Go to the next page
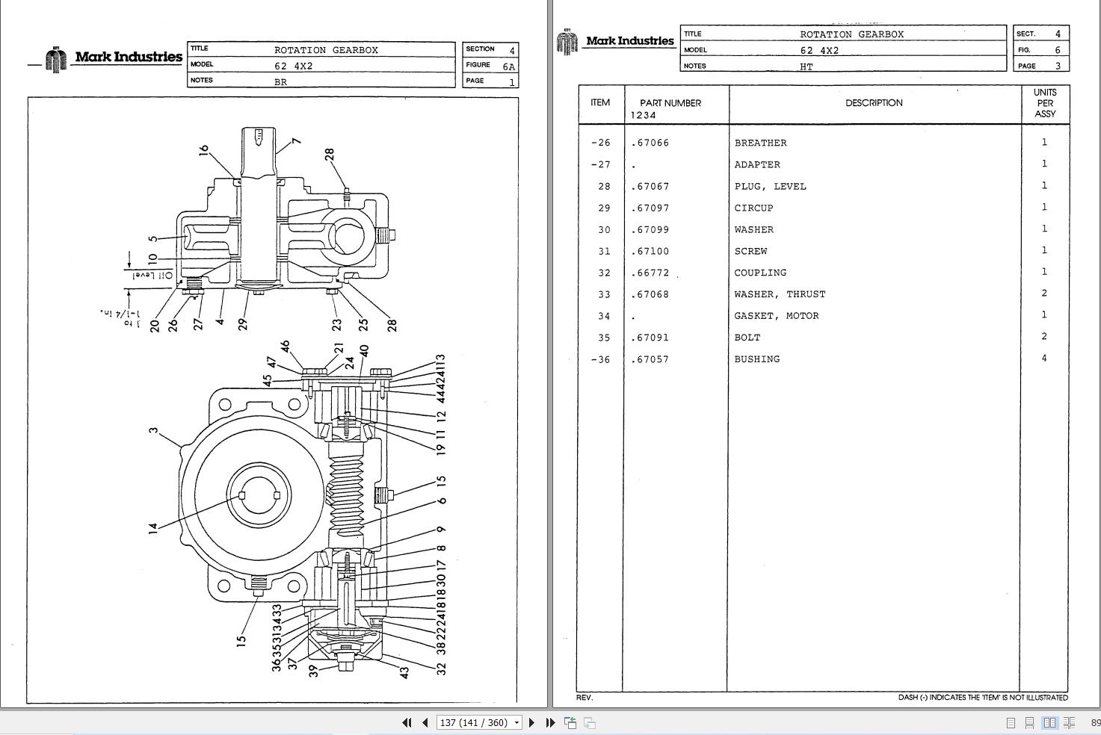 (x=531, y=722)
